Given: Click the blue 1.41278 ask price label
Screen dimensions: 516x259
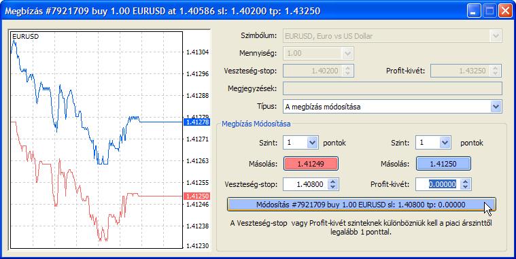Looking at the screenshot, I should [x=197, y=122].
